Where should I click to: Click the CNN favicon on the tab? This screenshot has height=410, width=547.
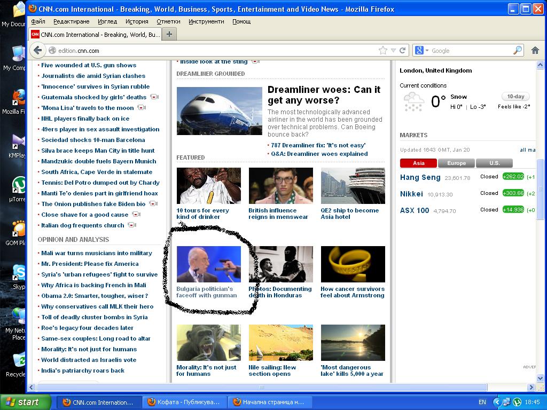coord(35,34)
